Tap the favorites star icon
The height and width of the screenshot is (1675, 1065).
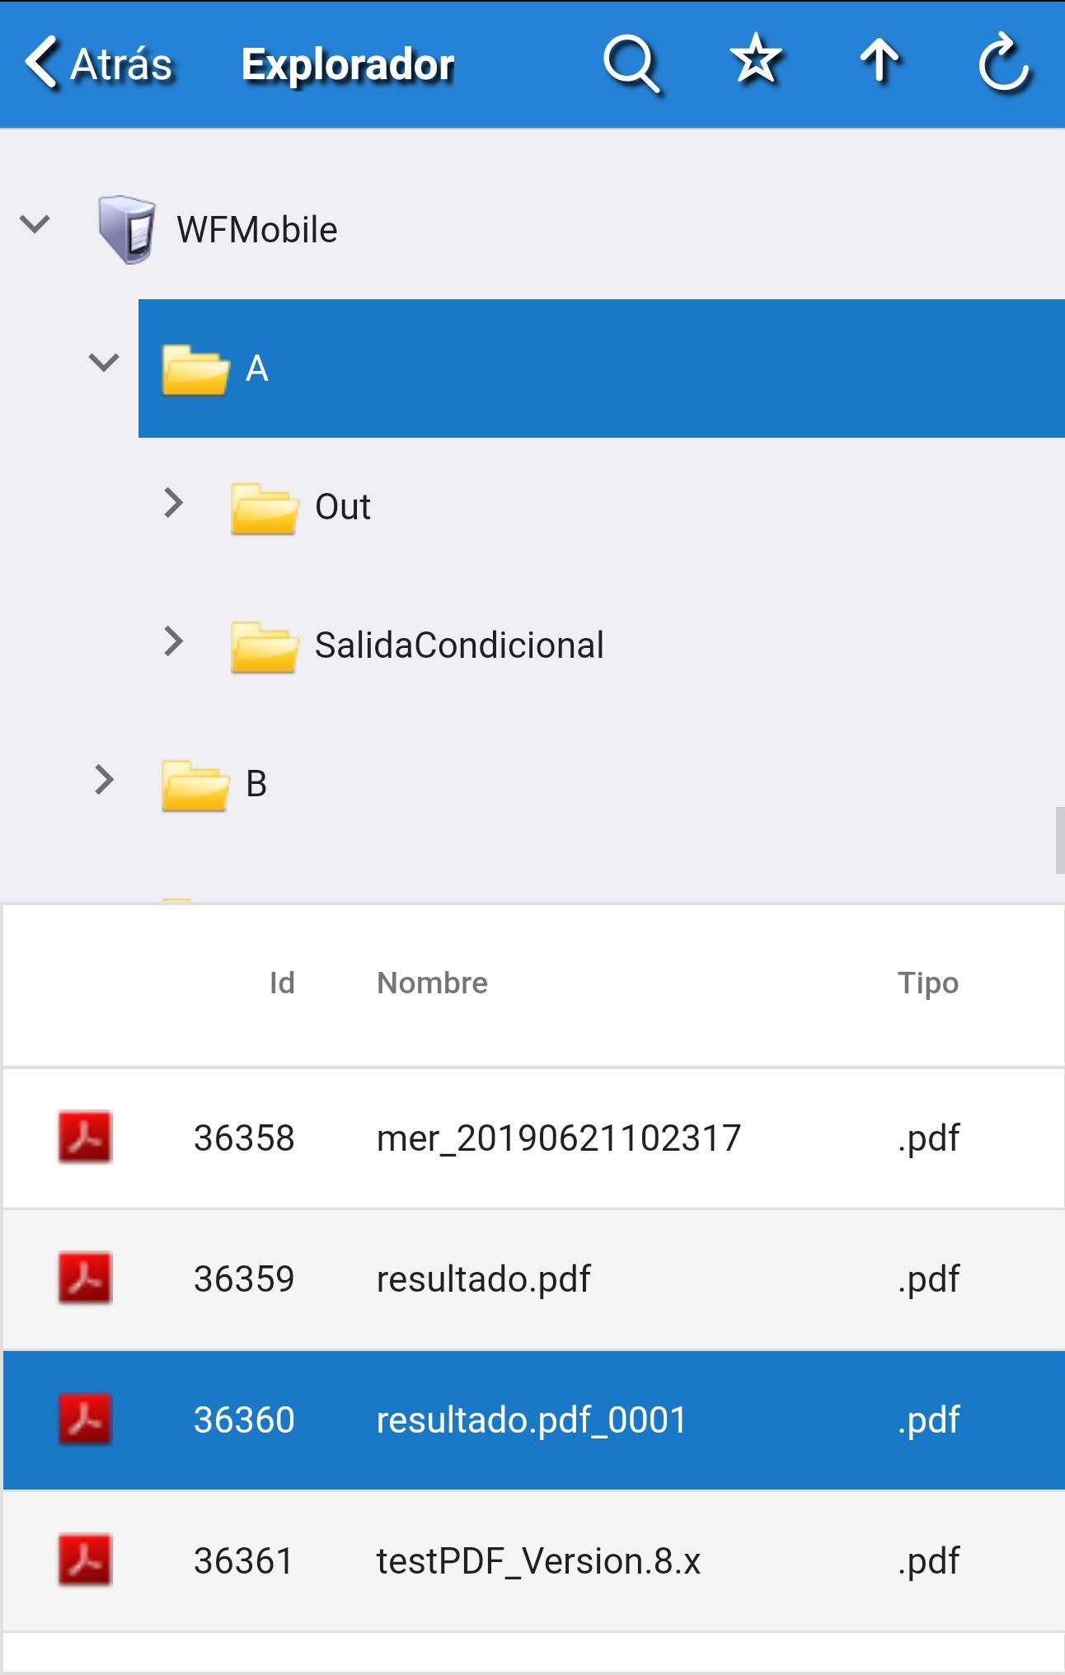756,60
